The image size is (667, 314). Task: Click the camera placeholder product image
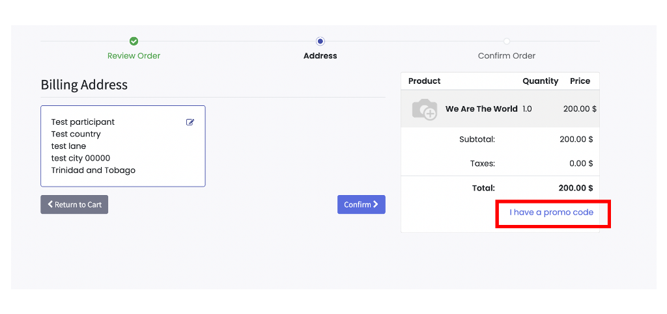(425, 109)
